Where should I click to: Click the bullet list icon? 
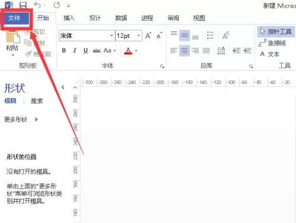click(x=210, y=35)
